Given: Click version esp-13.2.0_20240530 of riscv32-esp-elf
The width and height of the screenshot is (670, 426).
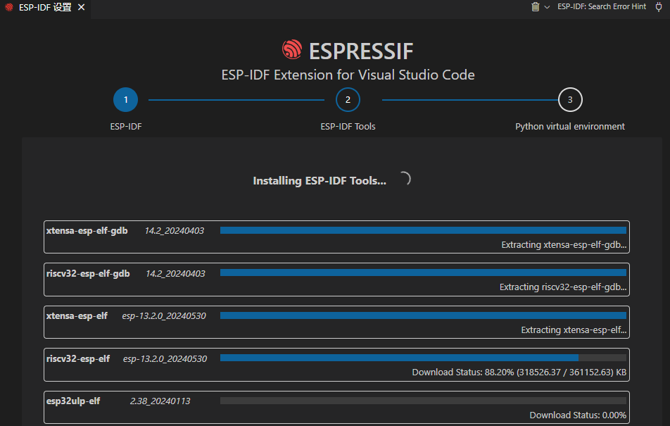Looking at the screenshot, I should (x=165, y=359).
